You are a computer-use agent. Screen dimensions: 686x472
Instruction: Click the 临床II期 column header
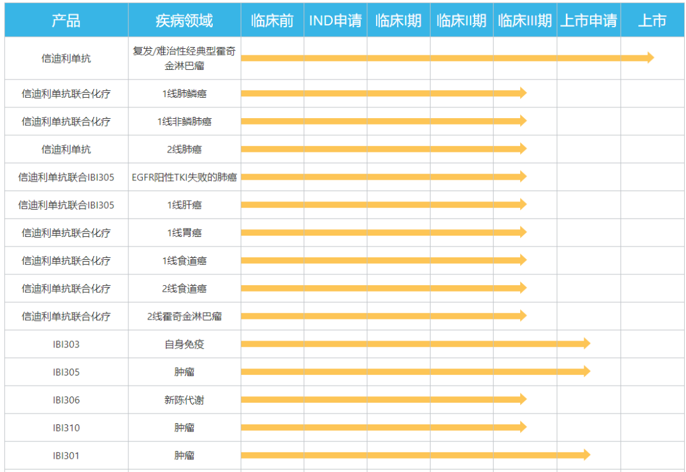(x=462, y=20)
